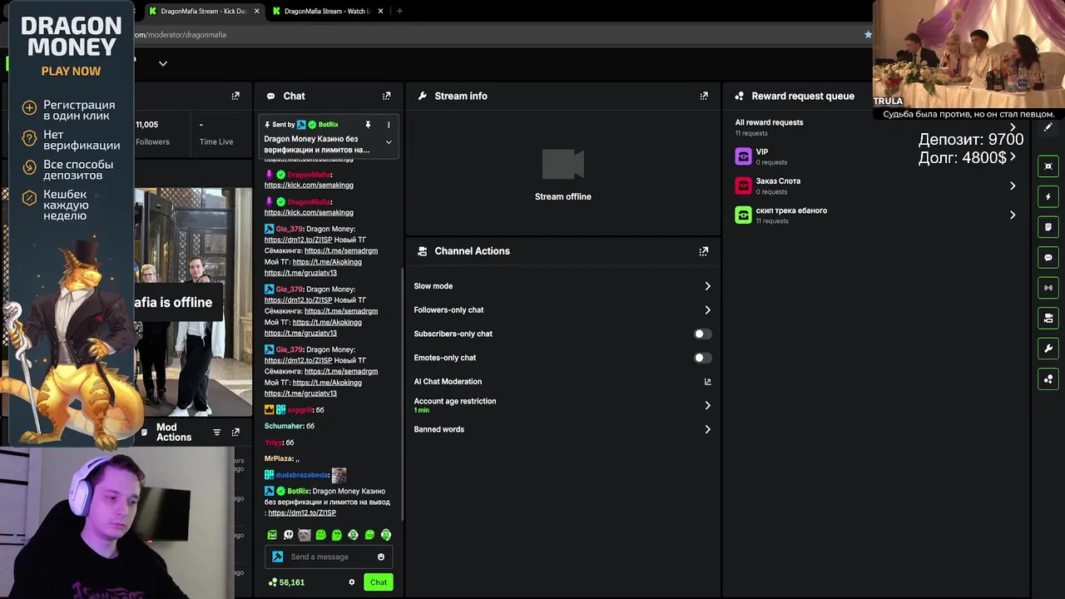The width and height of the screenshot is (1065, 599).
Task: Click the 56,161 channel points balance
Action: coord(286,582)
